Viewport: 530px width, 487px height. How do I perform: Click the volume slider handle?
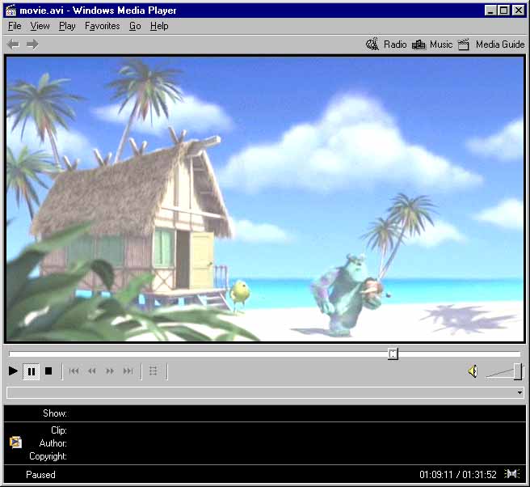517,371
